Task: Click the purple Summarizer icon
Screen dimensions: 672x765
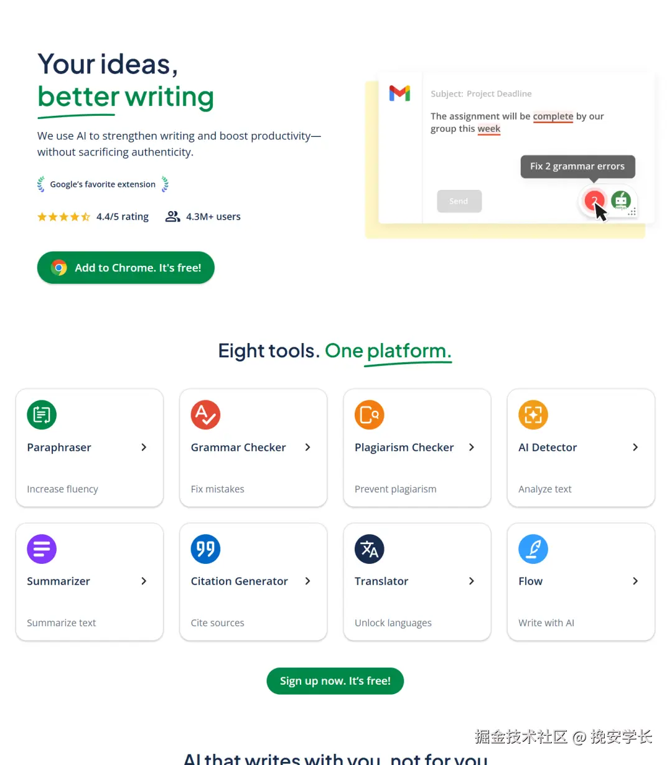Action: tap(42, 549)
